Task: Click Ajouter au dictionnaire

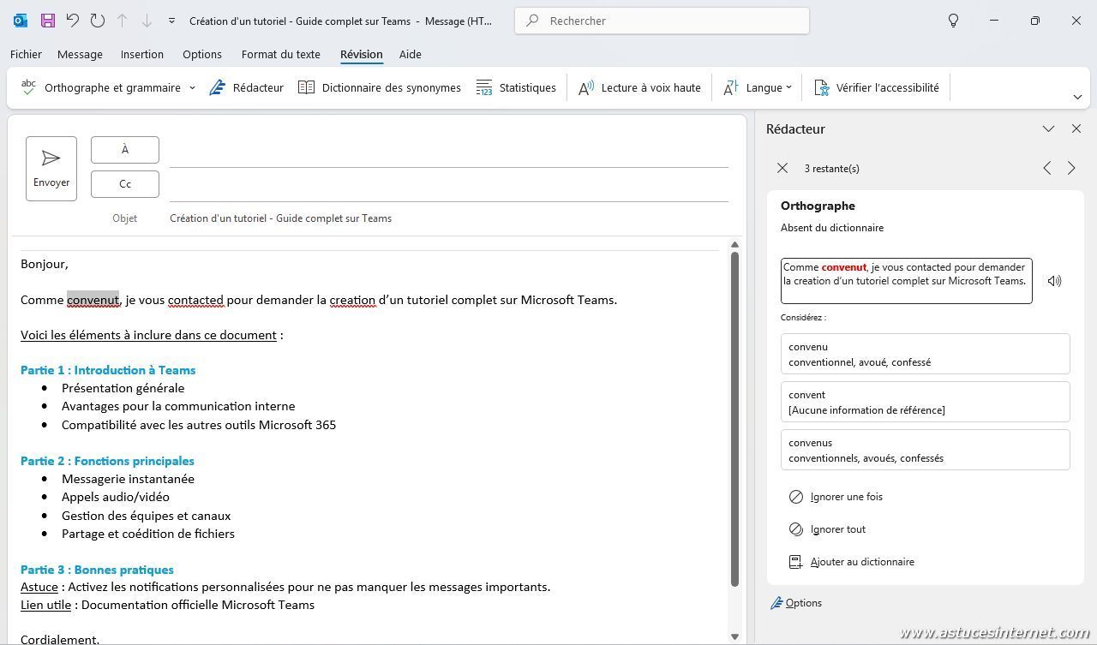Action: point(852,562)
